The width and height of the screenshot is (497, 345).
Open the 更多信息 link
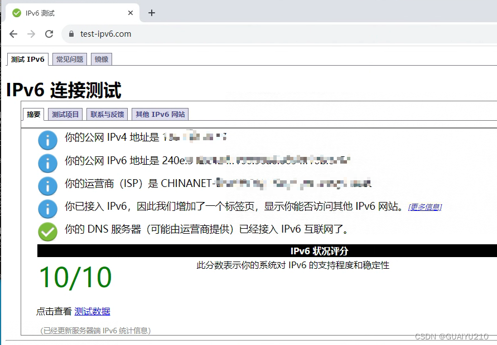(x=424, y=206)
